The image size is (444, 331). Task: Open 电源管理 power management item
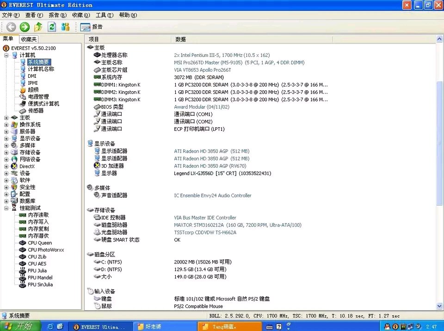(38, 97)
